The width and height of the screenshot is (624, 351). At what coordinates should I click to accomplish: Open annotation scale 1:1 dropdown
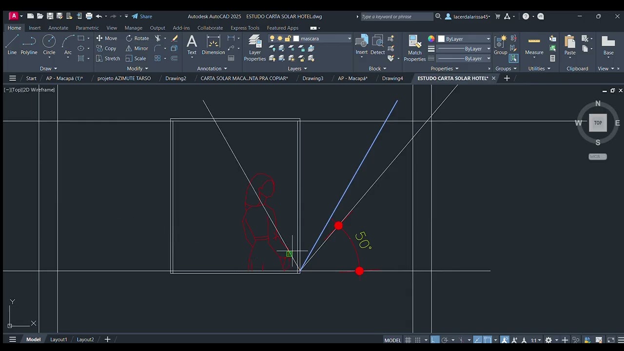click(536, 340)
